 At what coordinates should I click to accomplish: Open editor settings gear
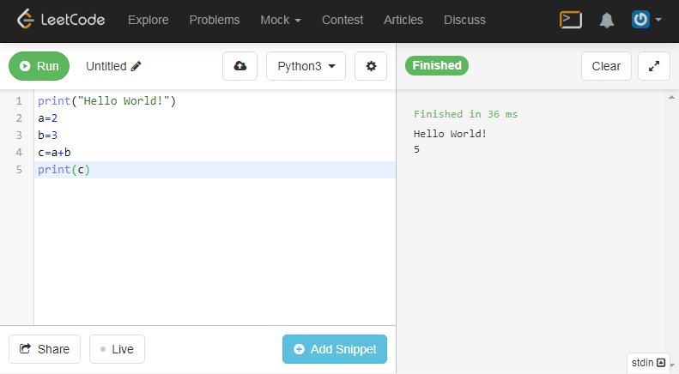pyautogui.click(x=371, y=66)
